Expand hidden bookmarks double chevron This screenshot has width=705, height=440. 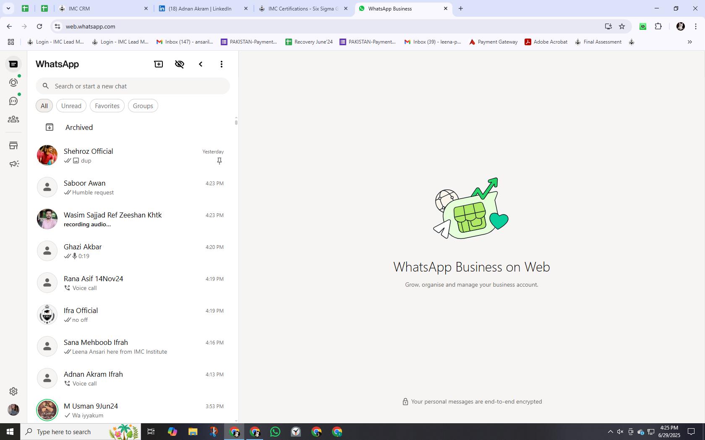[x=689, y=42]
